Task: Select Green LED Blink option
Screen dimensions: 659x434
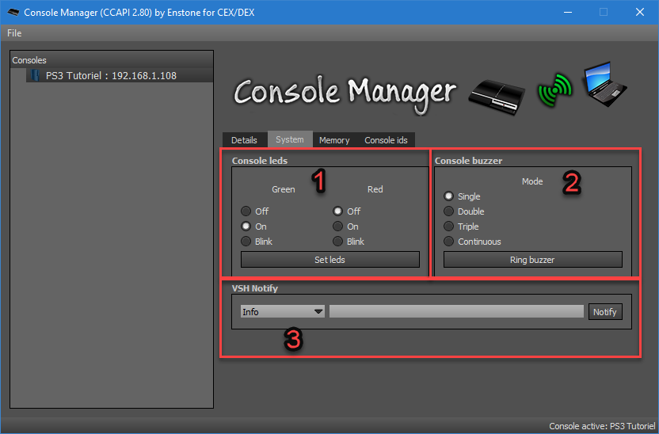Action: tap(257, 242)
